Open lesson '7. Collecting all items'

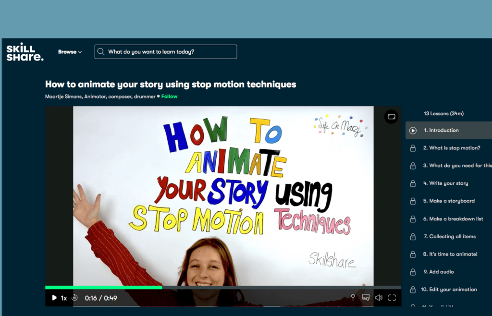click(450, 236)
